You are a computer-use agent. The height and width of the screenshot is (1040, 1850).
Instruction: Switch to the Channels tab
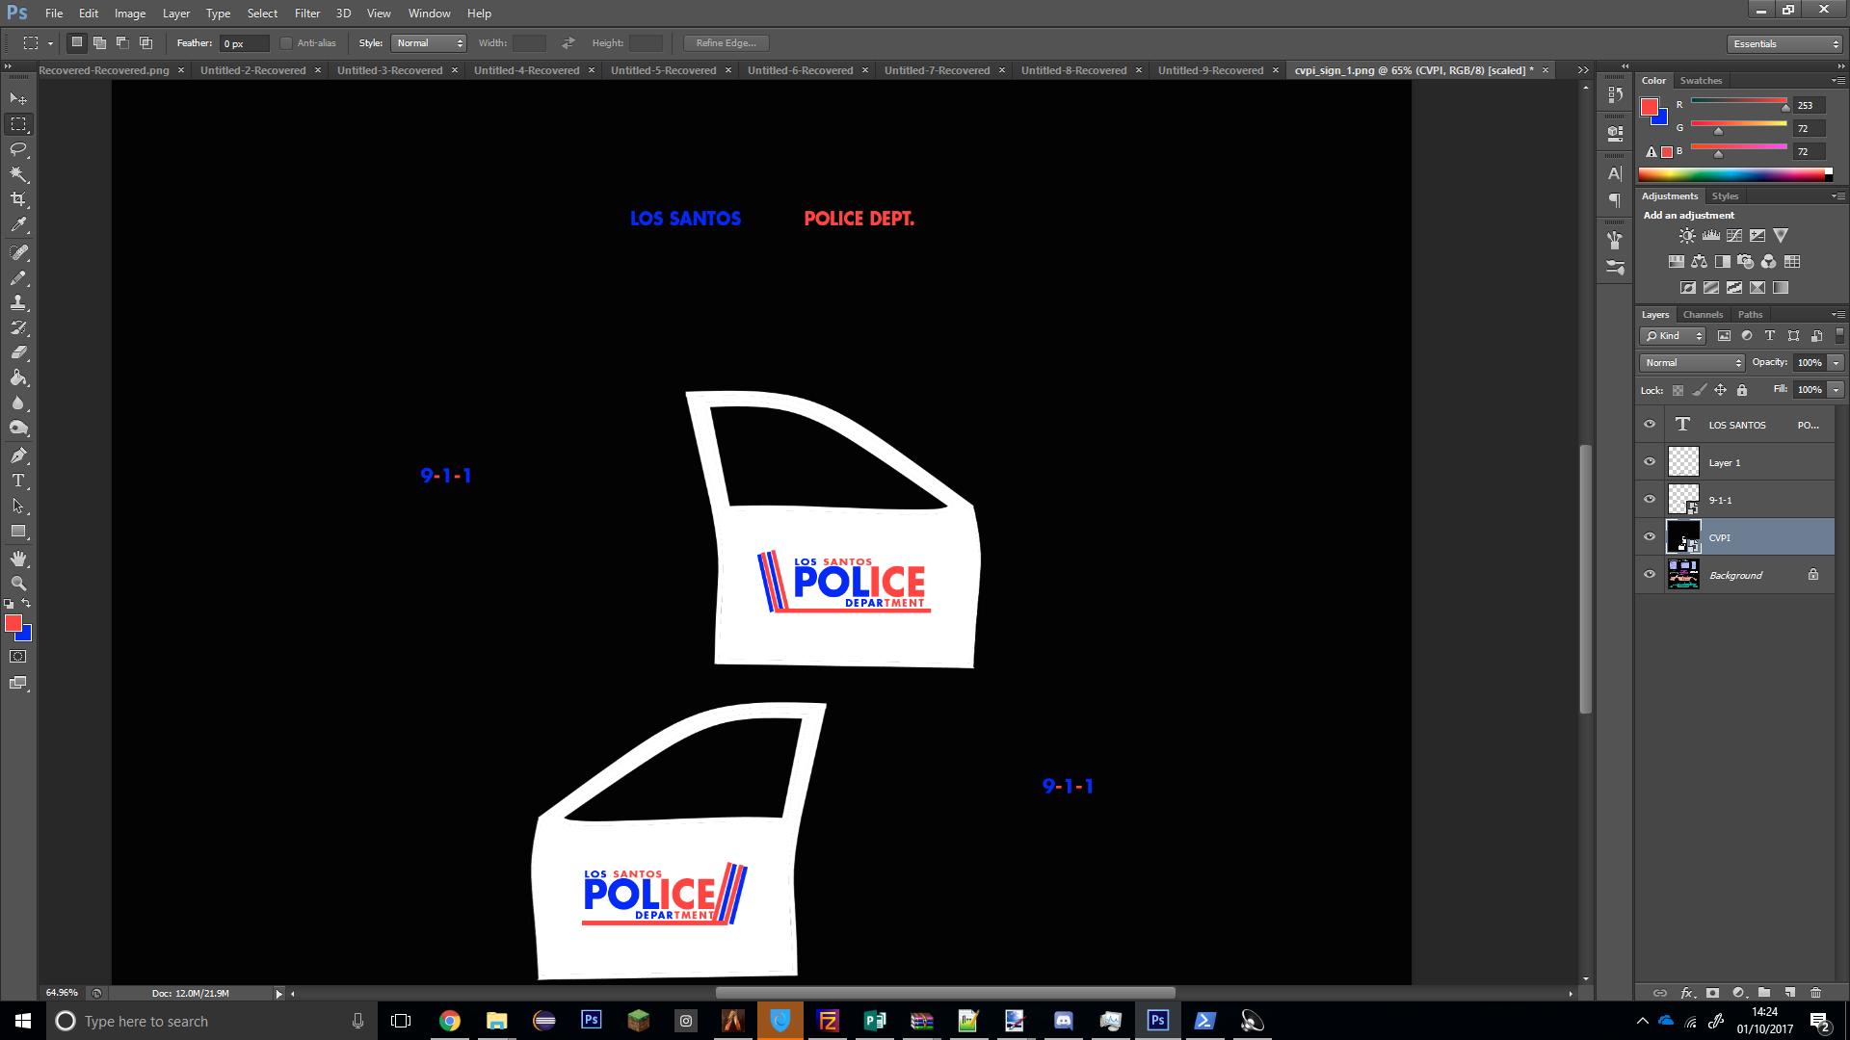tap(1703, 315)
